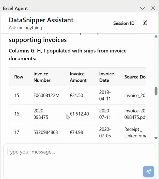This screenshot has width=159, height=179.
Task: Click the Source Document column header
Action: tap(135, 77)
